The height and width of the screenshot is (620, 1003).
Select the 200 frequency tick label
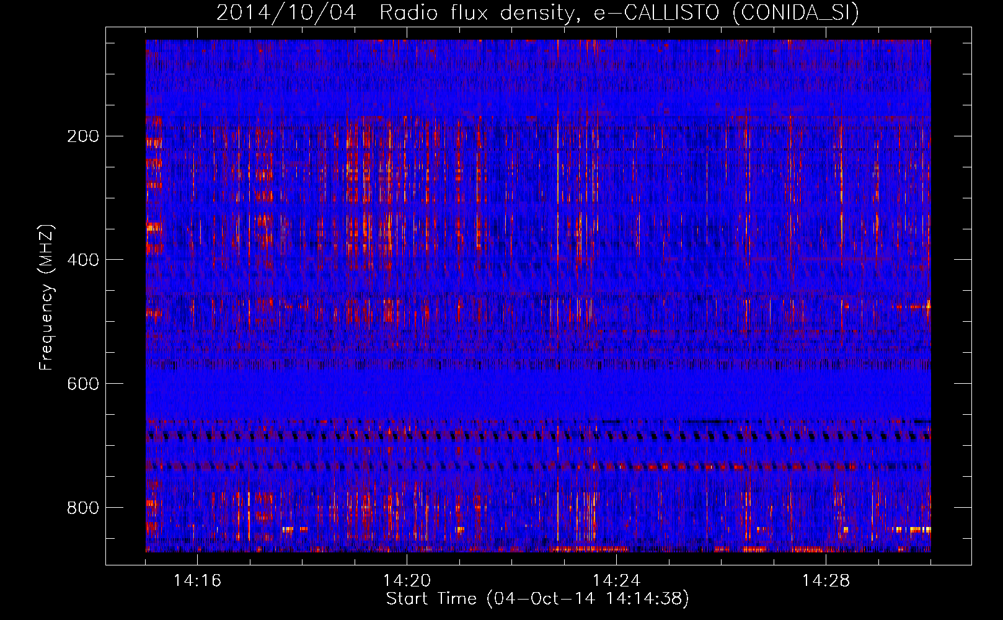[83, 136]
